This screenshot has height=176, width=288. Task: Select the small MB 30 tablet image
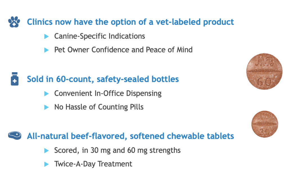[x=264, y=124]
